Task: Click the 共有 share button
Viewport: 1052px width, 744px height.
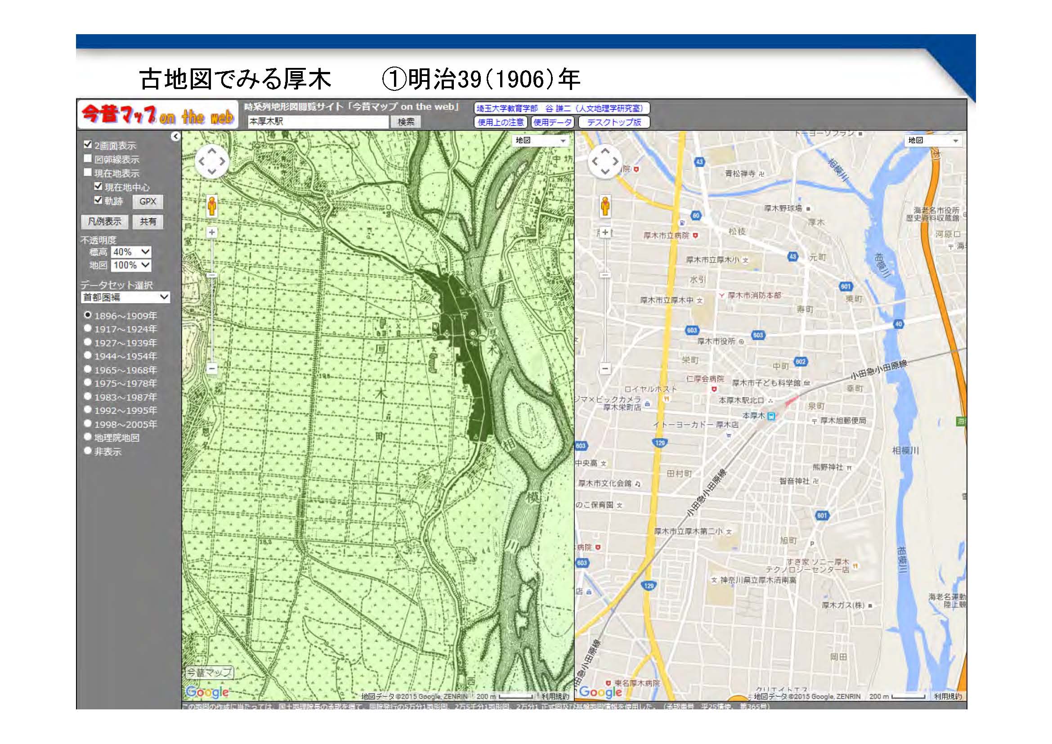Action: (x=148, y=222)
